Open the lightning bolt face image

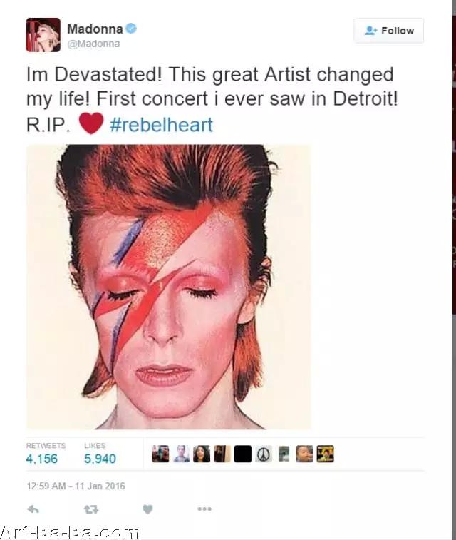[x=169, y=287]
